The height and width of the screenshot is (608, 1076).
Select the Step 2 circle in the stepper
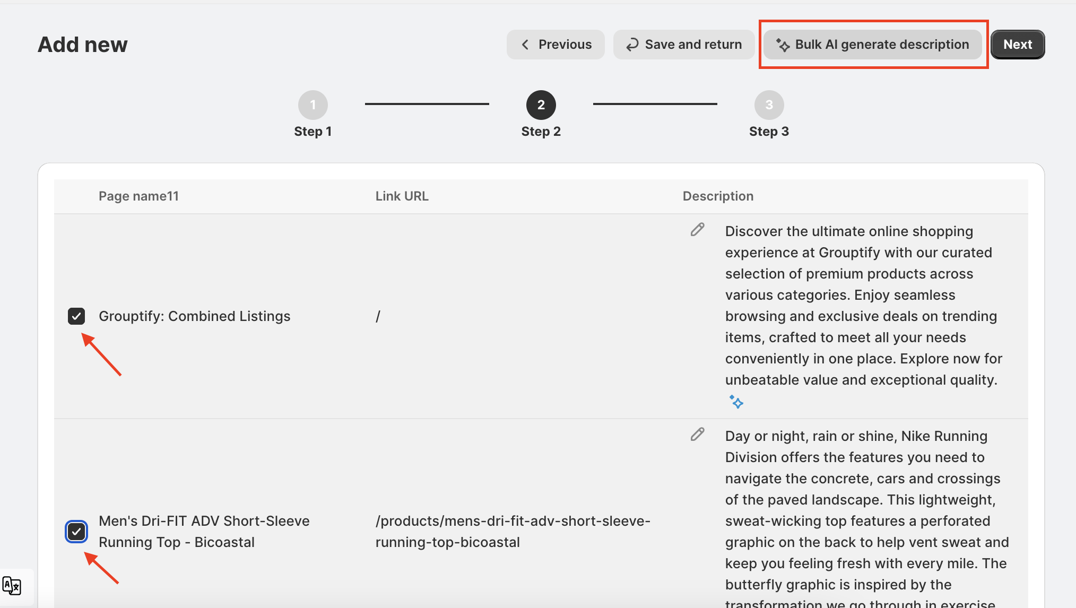(x=541, y=105)
